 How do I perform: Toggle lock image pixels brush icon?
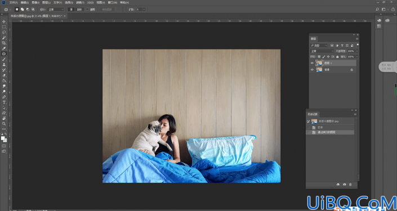pyautogui.click(x=324, y=57)
